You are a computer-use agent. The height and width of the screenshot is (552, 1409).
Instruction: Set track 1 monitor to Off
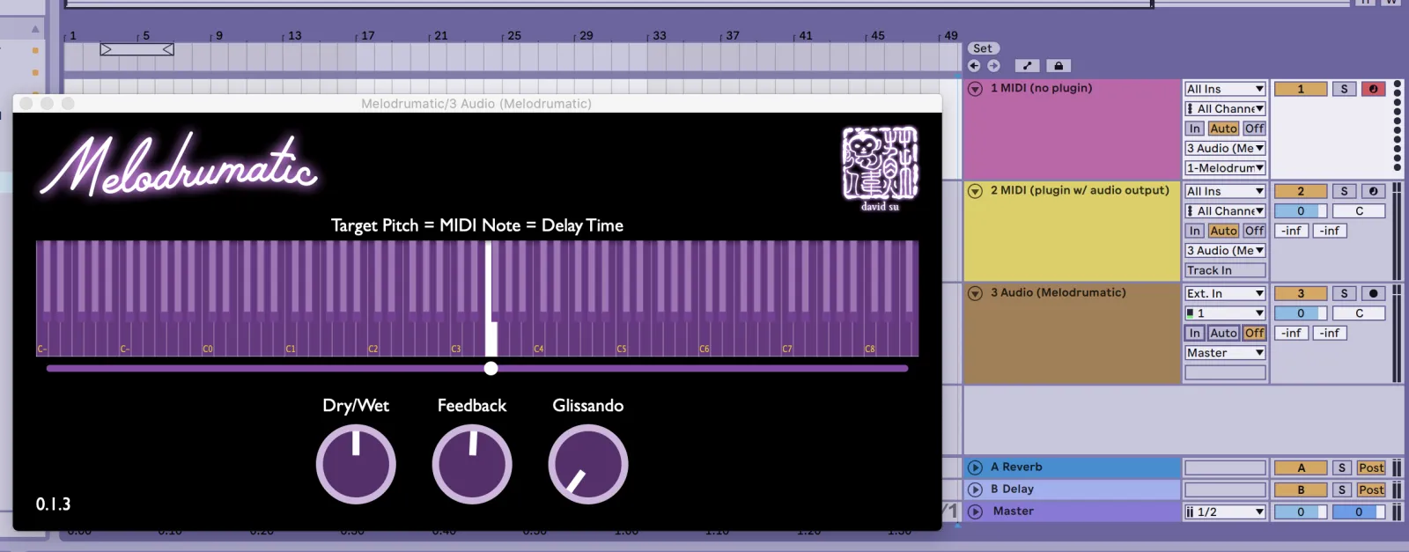click(x=1254, y=129)
